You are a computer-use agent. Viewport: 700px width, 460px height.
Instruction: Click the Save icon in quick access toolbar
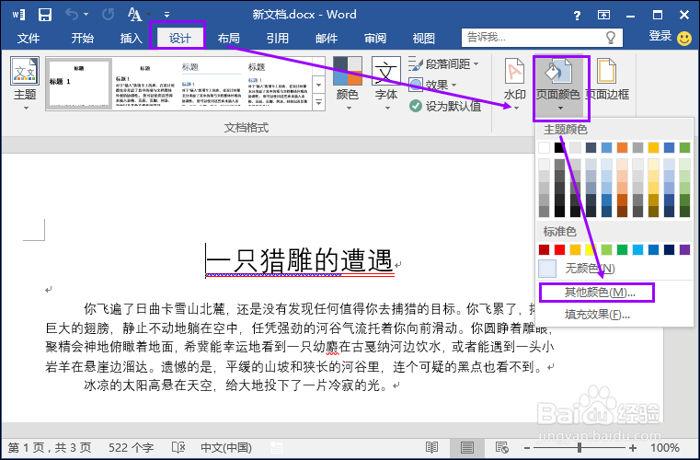[x=45, y=15]
